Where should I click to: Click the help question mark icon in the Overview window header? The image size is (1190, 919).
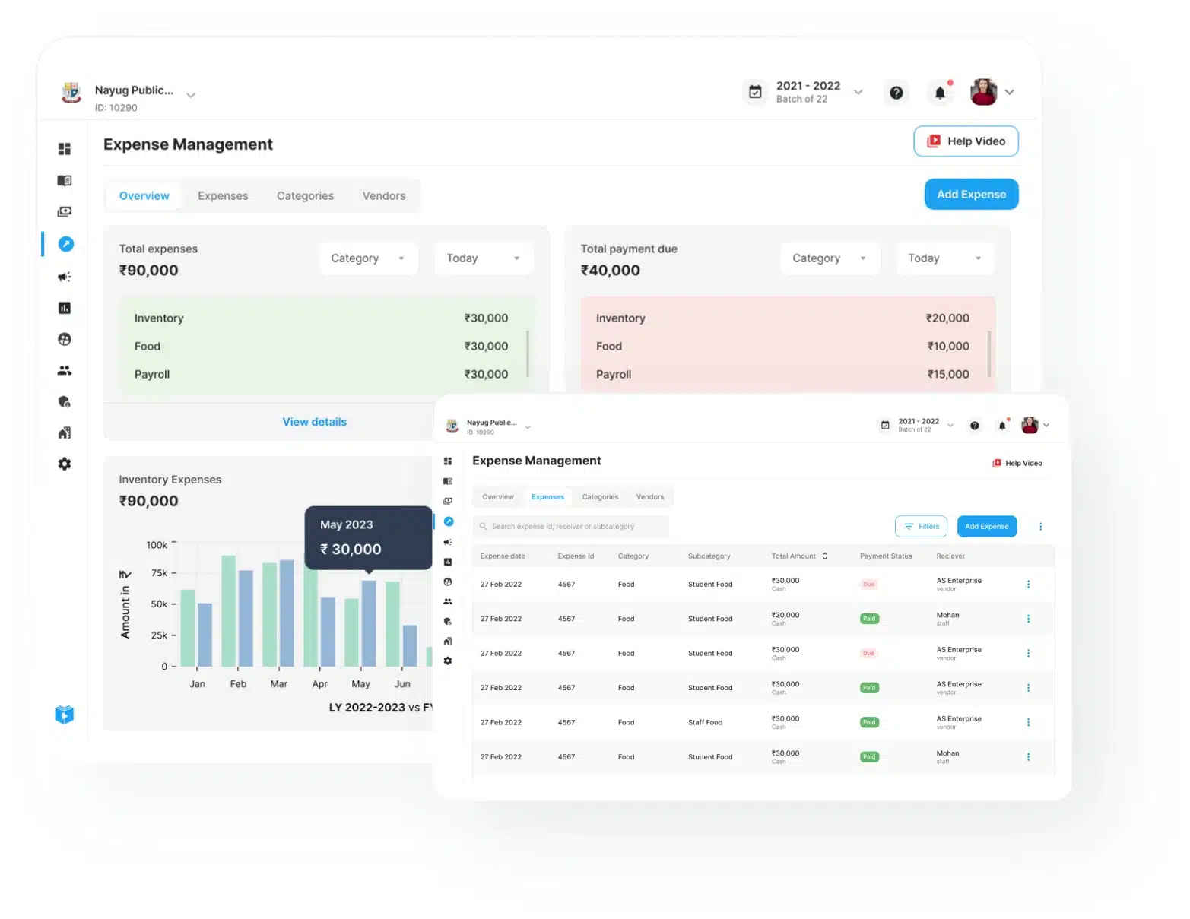[896, 93]
